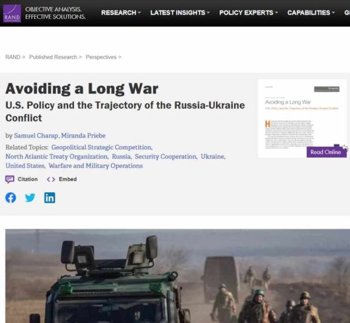
Task: Open author Samuel Charap's profile
Action: (x=36, y=135)
